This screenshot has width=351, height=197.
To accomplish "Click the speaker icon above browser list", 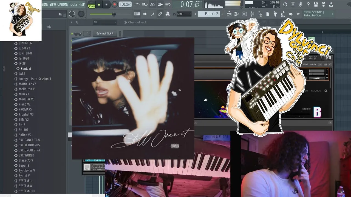I will tap(49, 27).
